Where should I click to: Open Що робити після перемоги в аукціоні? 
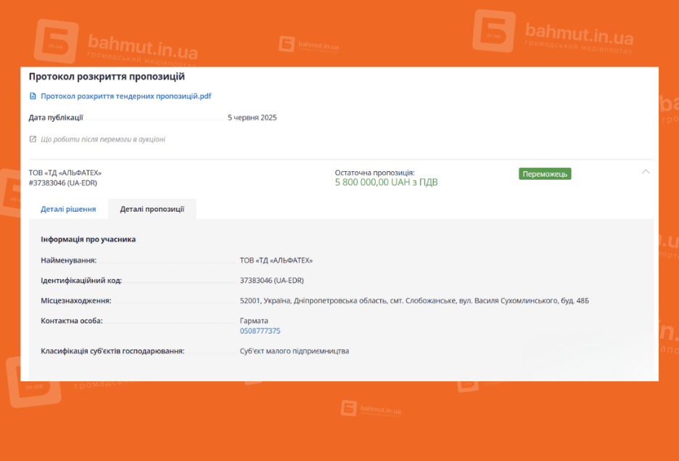click(x=103, y=139)
